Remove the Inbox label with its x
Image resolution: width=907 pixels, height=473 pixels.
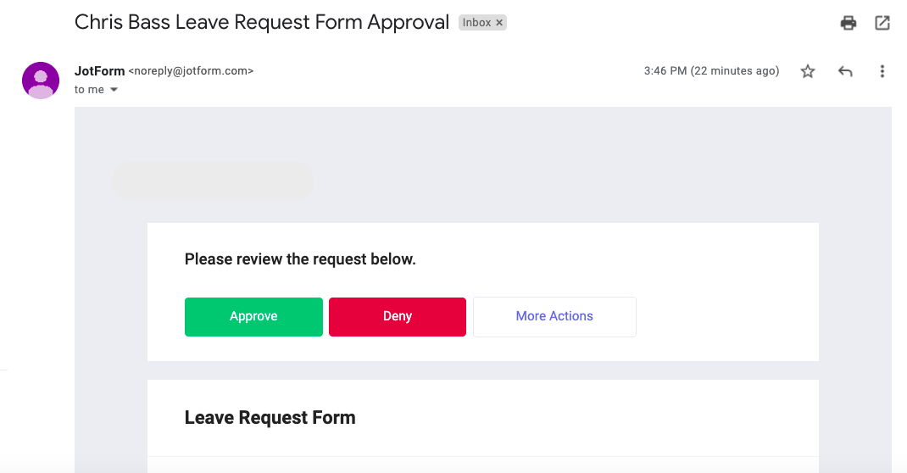point(499,23)
